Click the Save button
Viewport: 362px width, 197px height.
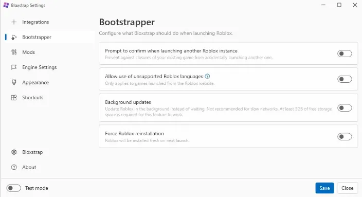point(324,188)
